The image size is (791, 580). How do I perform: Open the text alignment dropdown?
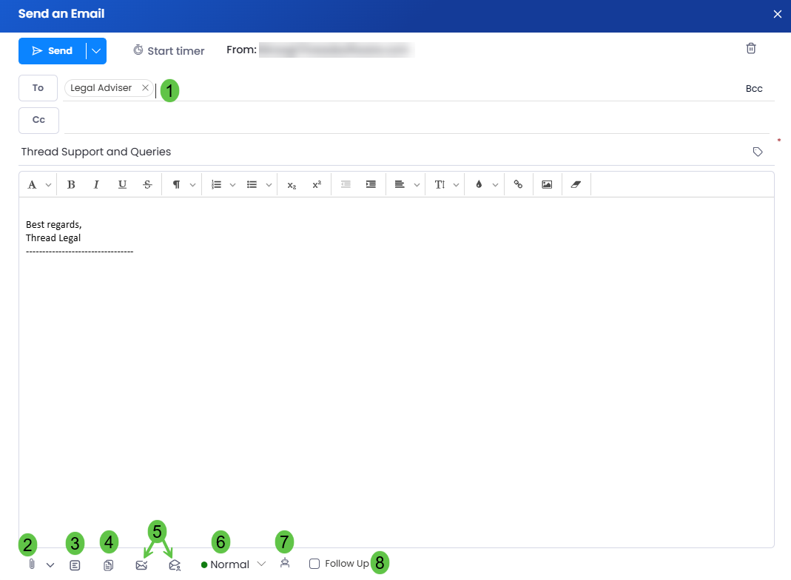[406, 185]
